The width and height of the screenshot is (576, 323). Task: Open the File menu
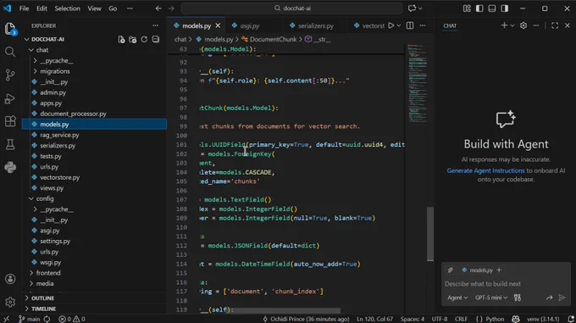24,8
